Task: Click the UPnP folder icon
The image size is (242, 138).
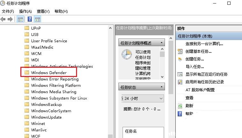Action: pos(27,28)
